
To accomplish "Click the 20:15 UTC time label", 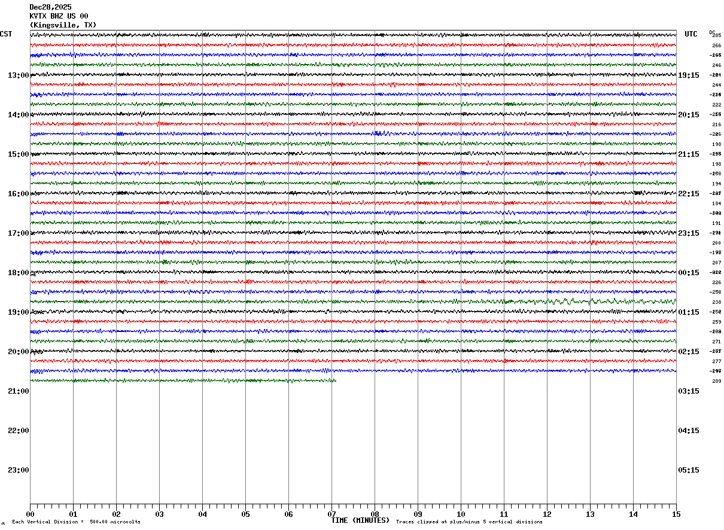I will [689, 115].
